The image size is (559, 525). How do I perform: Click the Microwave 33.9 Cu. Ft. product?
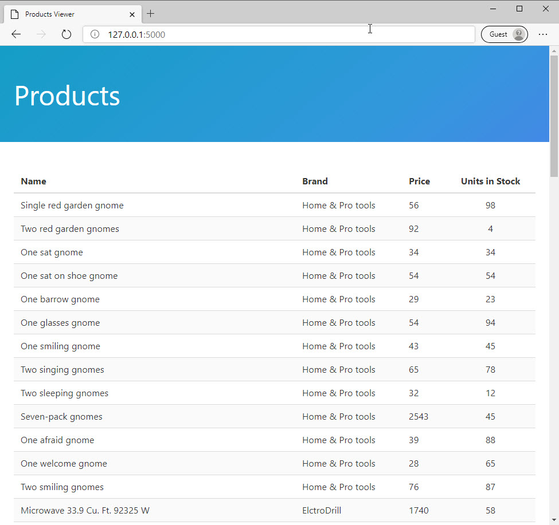click(85, 510)
